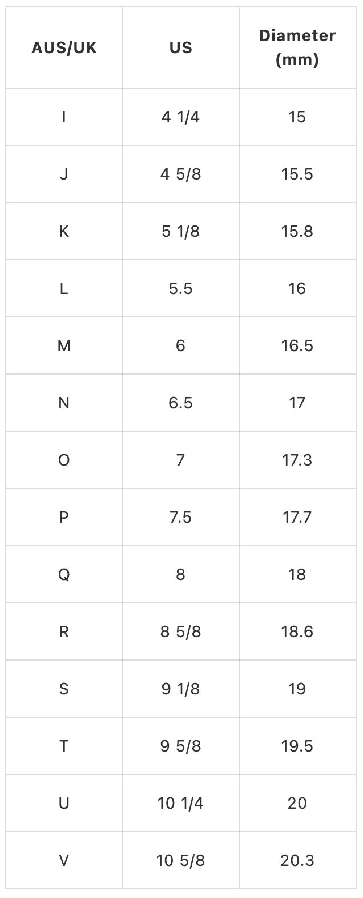The image size is (363, 898).
Task: Select AUS/UK size I cell
Action: pyautogui.click(x=64, y=117)
